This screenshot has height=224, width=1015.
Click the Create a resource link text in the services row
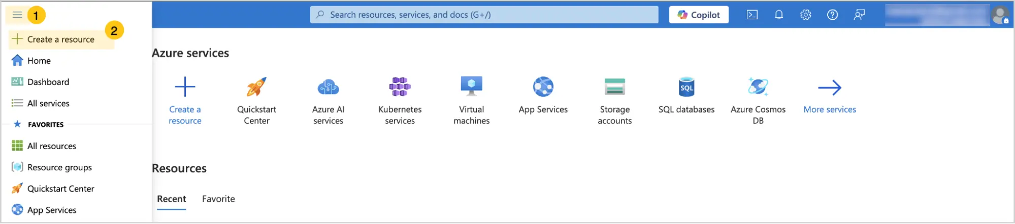tap(185, 115)
